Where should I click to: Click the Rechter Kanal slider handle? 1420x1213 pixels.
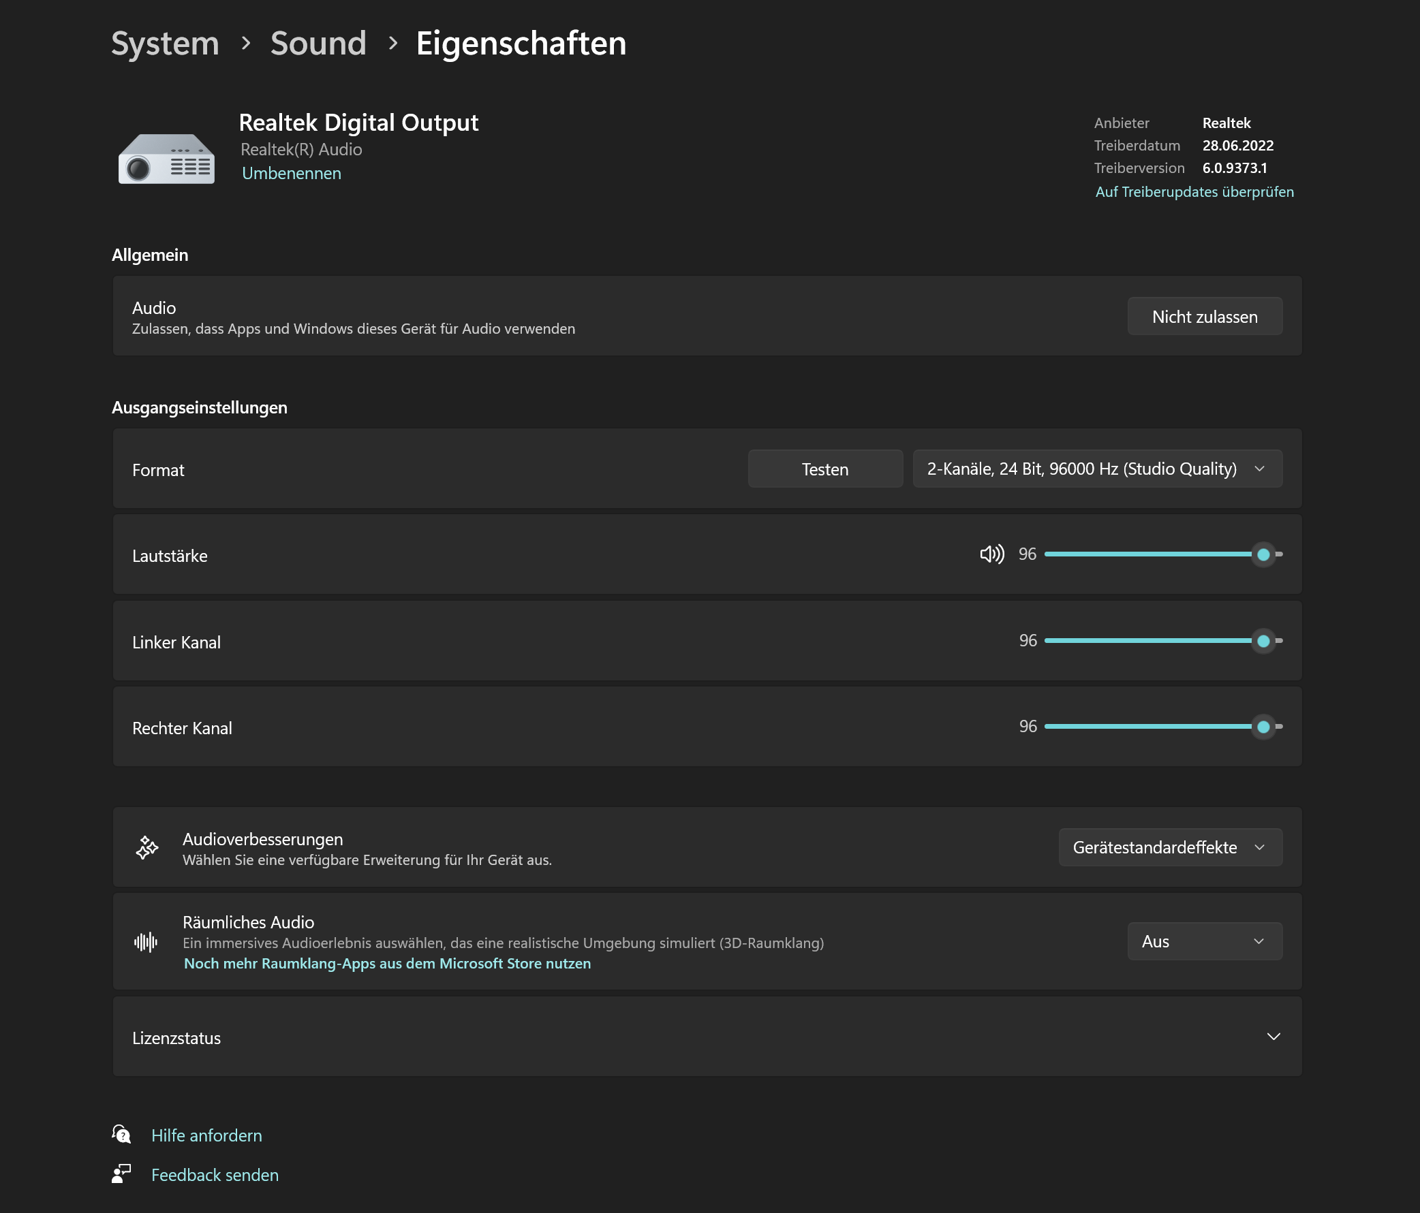tap(1263, 727)
